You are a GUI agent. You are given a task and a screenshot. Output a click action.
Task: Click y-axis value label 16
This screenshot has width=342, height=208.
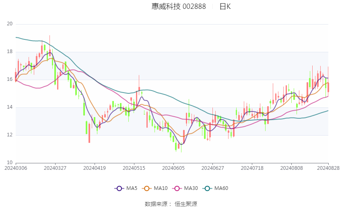pyautogui.click(x=10, y=79)
